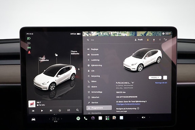Open the rear trunk via Öppna Baklucka
Viewport: 195px width, 130px height.
[x=75, y=52]
